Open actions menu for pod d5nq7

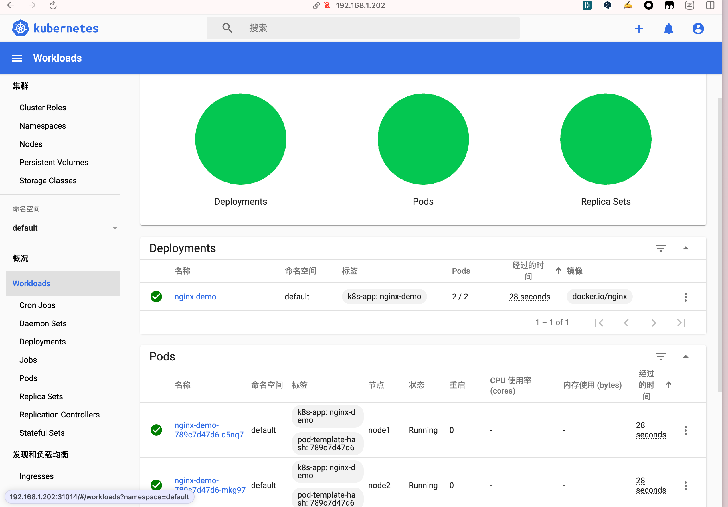pos(685,430)
